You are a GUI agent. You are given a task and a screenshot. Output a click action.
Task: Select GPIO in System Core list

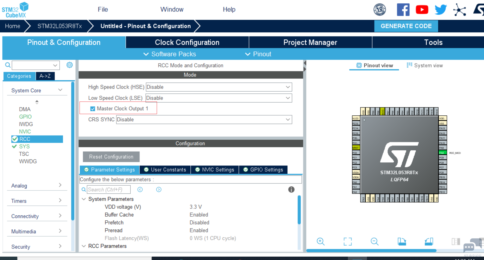coord(25,117)
